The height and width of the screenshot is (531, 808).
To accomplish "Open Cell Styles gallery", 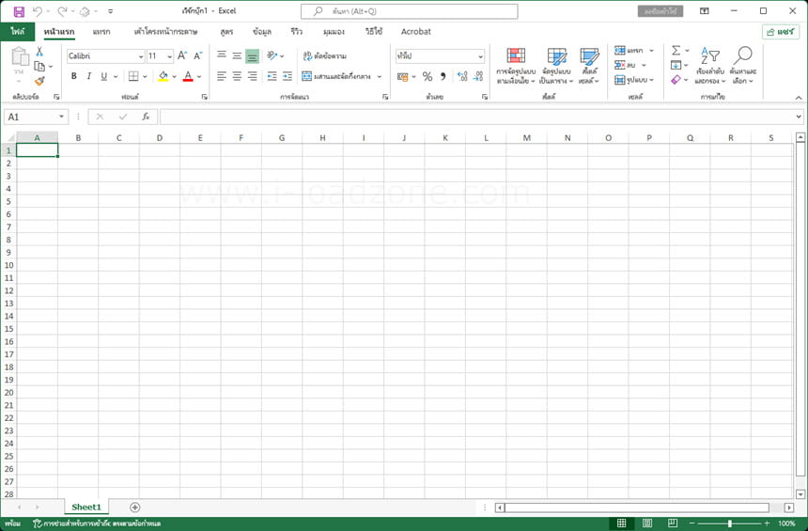I will click(589, 66).
